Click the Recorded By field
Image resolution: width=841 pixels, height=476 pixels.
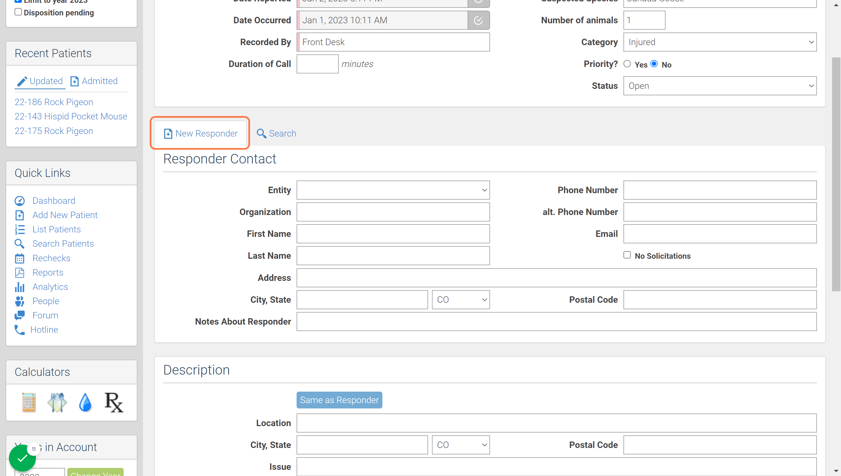click(x=393, y=42)
